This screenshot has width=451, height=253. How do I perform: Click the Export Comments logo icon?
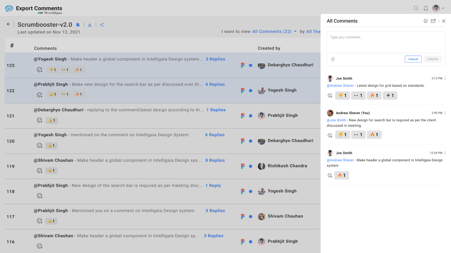click(9, 9)
